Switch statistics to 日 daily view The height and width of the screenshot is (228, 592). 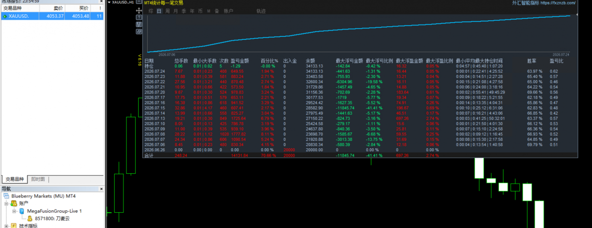click(159, 11)
